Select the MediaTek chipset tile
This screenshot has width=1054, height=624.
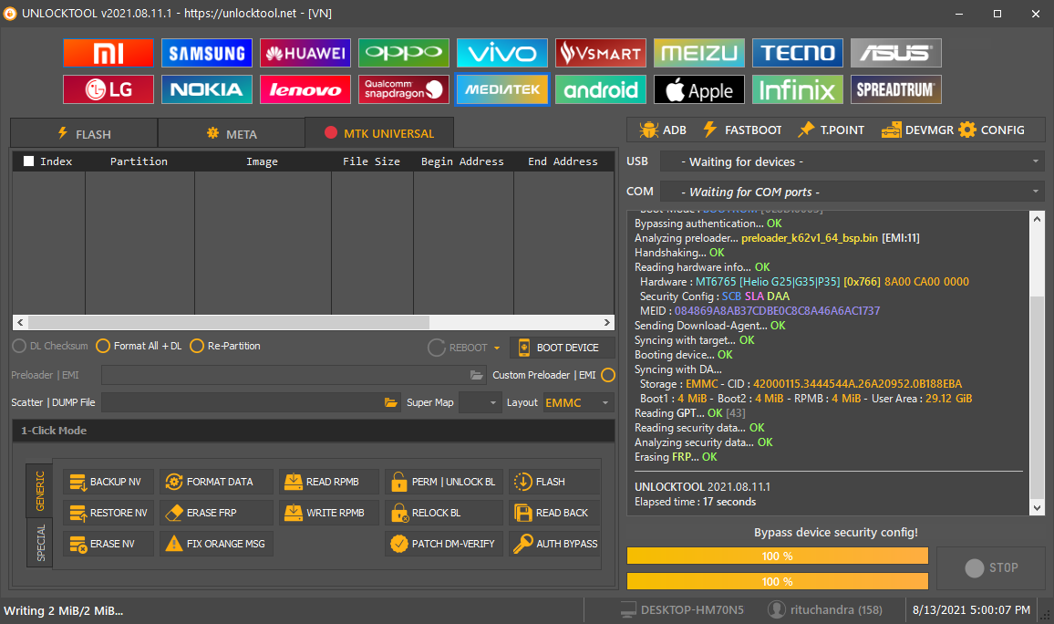tap(502, 89)
